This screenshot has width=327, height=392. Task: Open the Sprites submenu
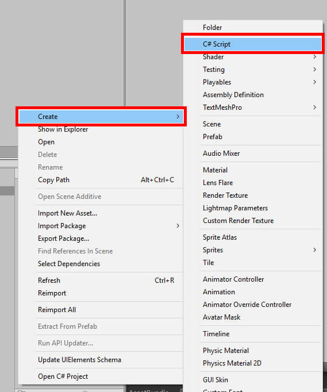(253, 250)
